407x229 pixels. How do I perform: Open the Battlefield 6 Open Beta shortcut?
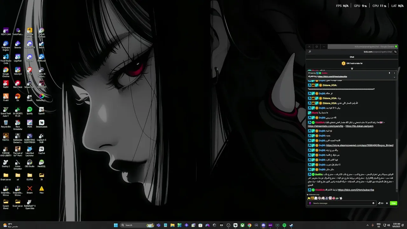pyautogui.click(x=30, y=204)
